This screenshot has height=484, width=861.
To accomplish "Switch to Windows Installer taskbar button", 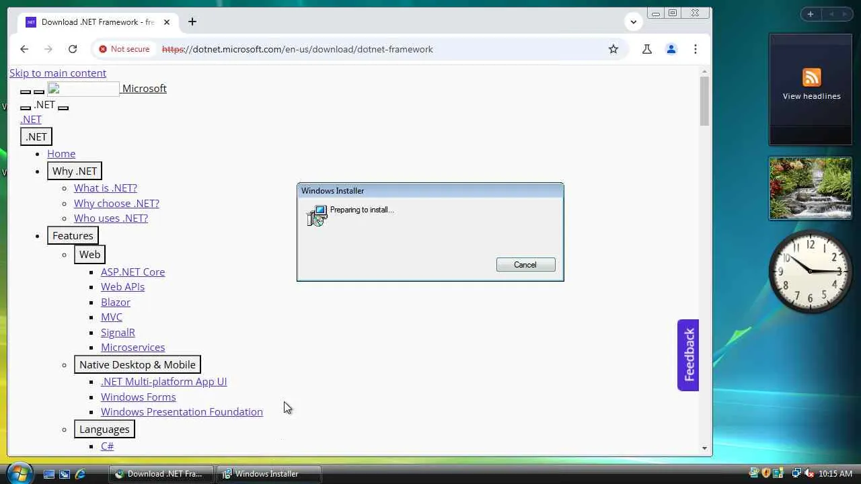I will (x=268, y=474).
